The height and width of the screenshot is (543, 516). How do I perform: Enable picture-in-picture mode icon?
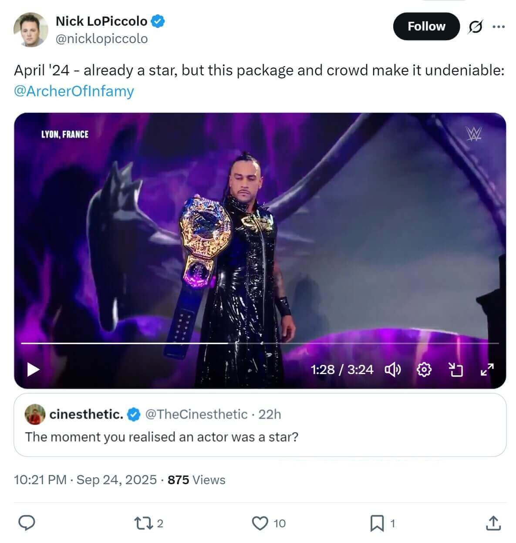(x=455, y=370)
